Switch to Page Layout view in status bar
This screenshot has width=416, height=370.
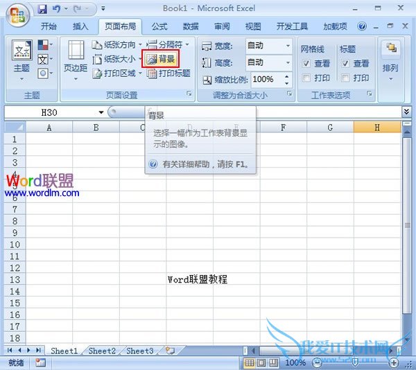261,362
